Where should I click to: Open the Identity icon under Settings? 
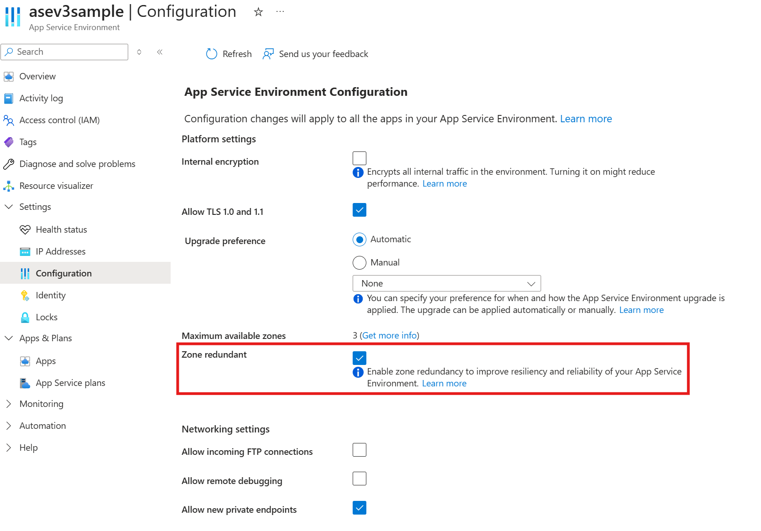[26, 295]
